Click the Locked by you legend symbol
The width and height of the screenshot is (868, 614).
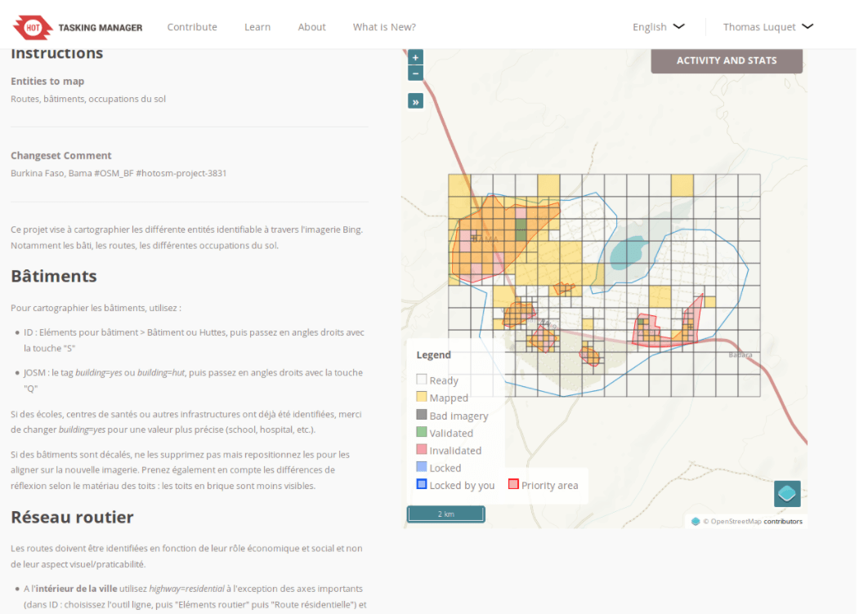click(422, 484)
